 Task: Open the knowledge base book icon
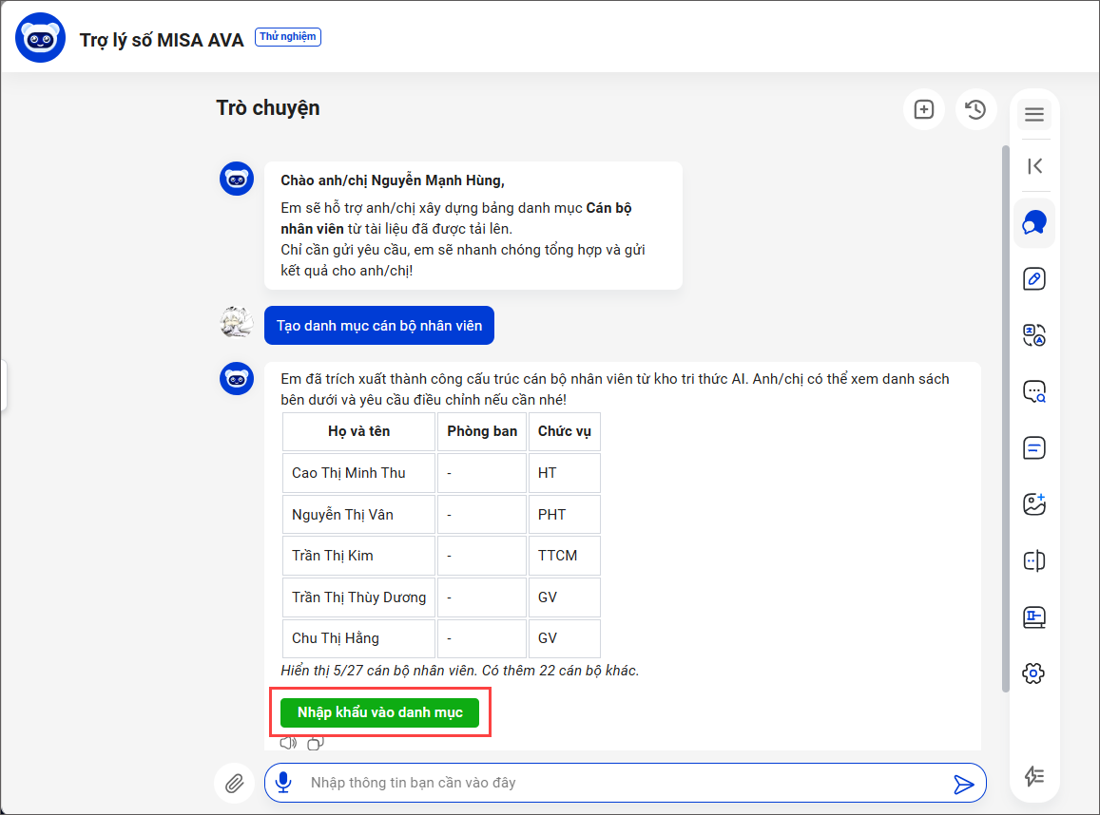pos(1034,616)
